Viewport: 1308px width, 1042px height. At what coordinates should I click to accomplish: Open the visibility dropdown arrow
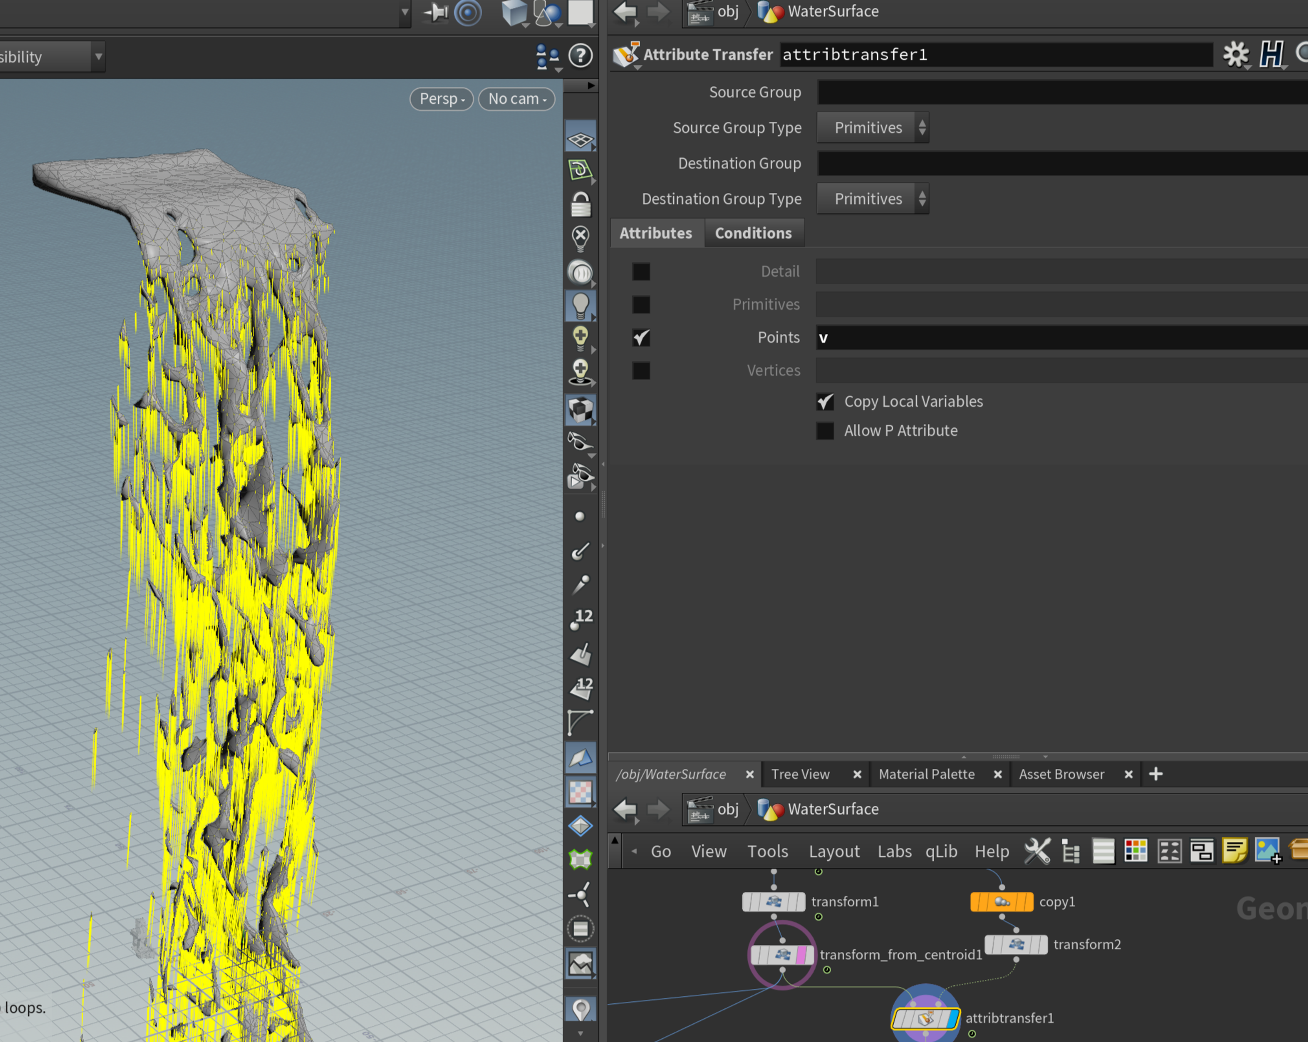[98, 57]
